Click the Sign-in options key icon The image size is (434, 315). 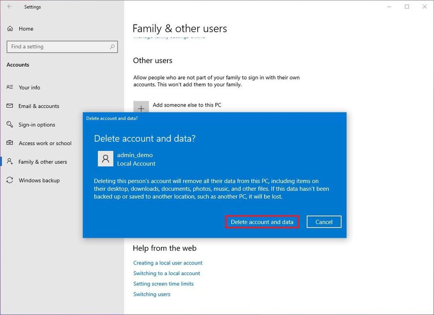pyautogui.click(x=10, y=124)
